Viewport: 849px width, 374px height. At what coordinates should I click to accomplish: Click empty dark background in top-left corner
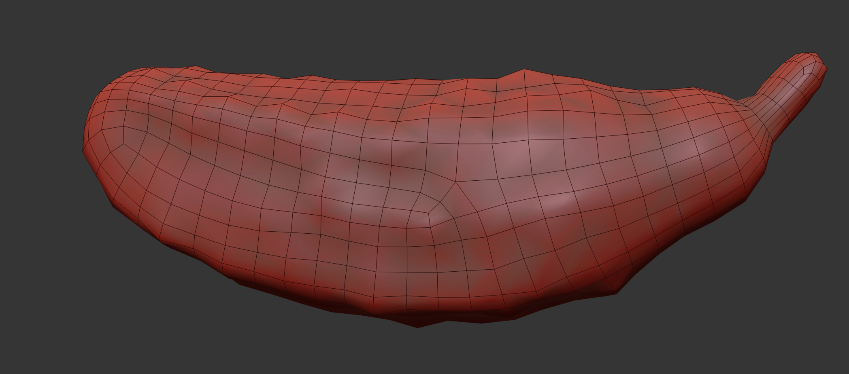[x=32, y=24]
